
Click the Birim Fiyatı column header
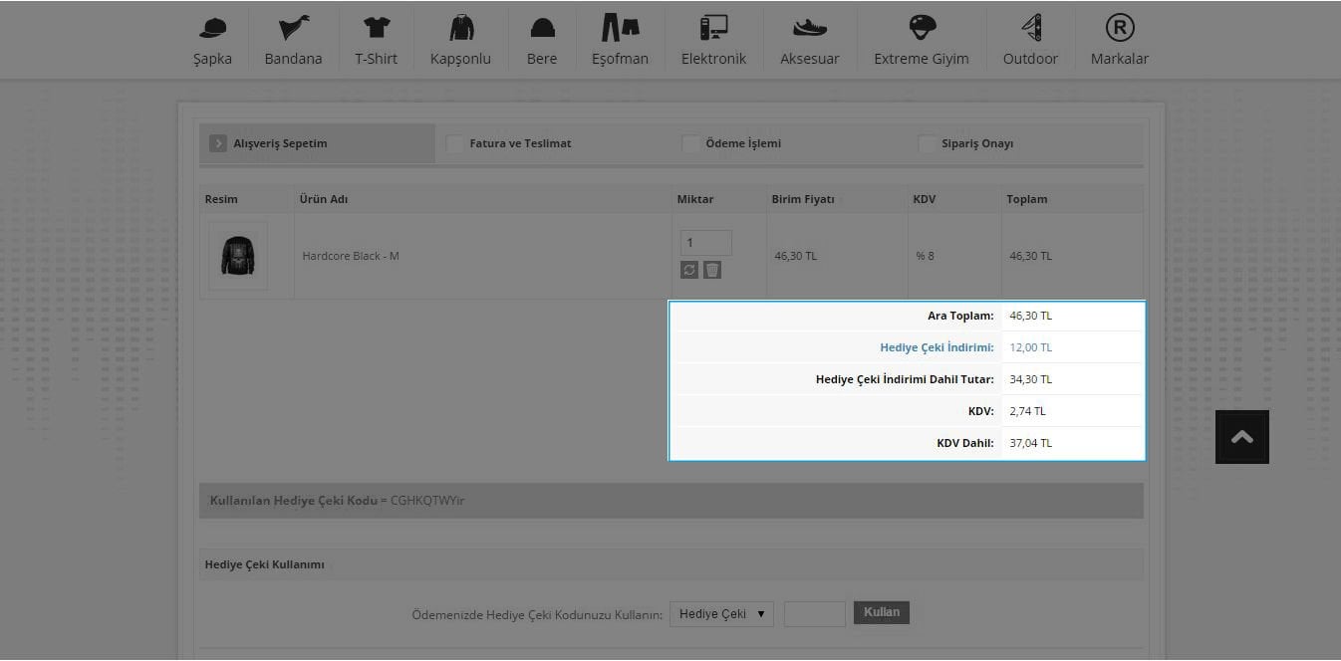(x=803, y=199)
